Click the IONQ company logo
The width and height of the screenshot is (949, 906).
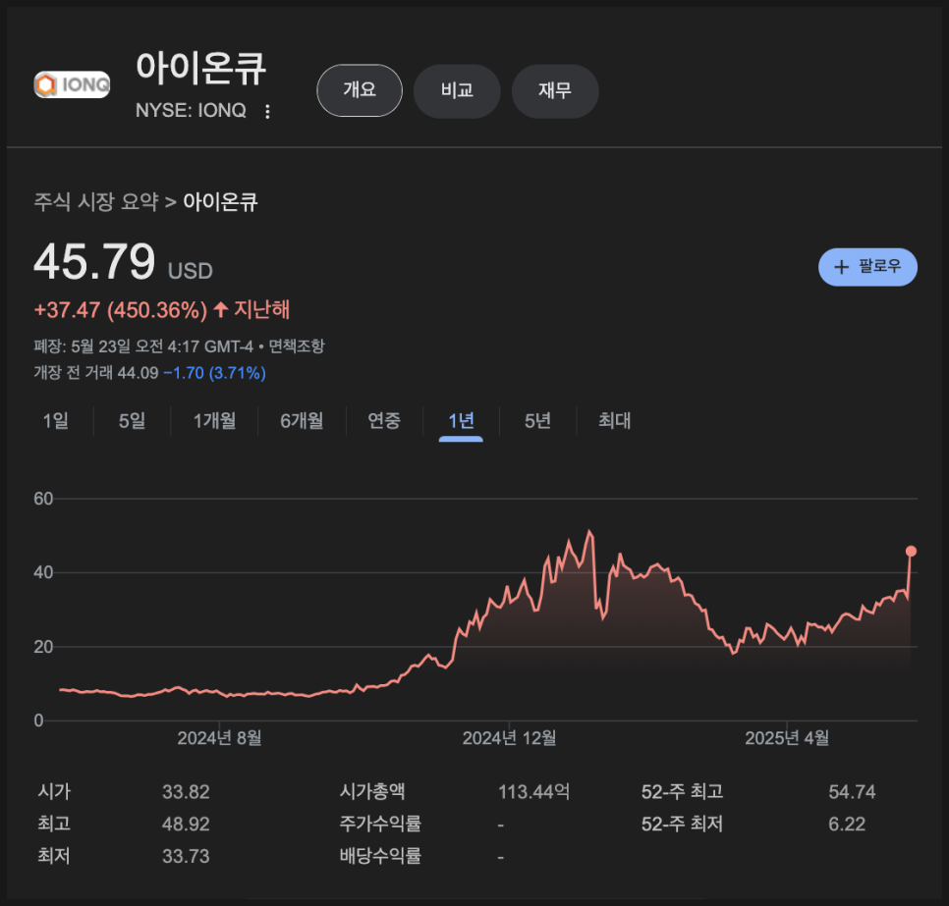[72, 84]
